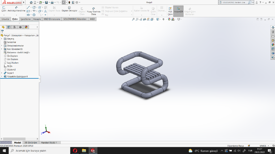Open the FeatureManager design tree tab icon
The width and height of the screenshot is (275, 154).
tap(3, 27)
